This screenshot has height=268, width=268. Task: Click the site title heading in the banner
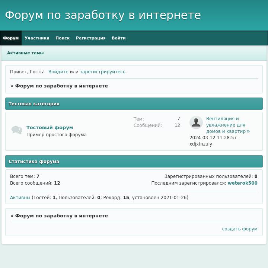[103, 15]
